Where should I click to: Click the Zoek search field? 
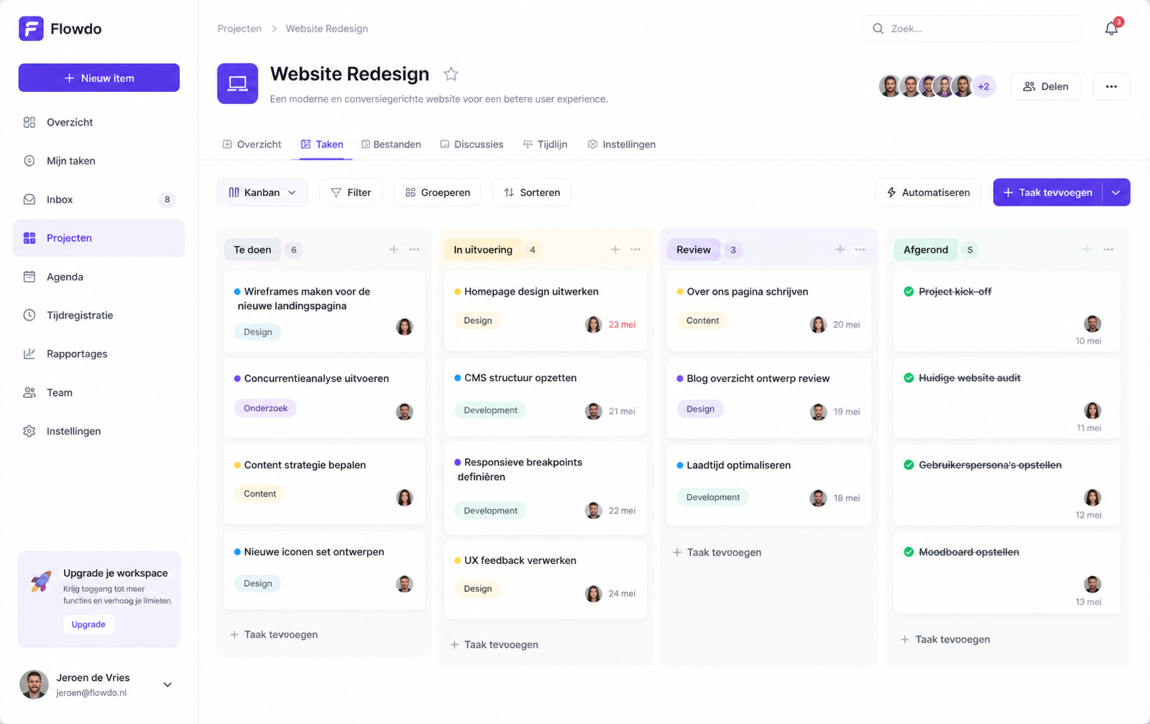(971, 29)
